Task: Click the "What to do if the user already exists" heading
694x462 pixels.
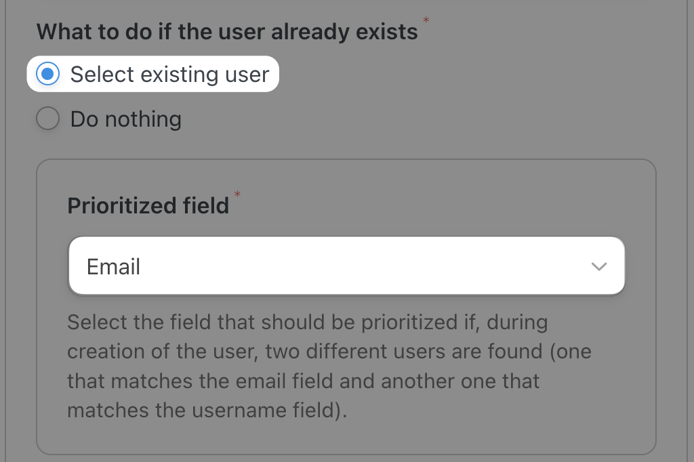Action: point(227,31)
